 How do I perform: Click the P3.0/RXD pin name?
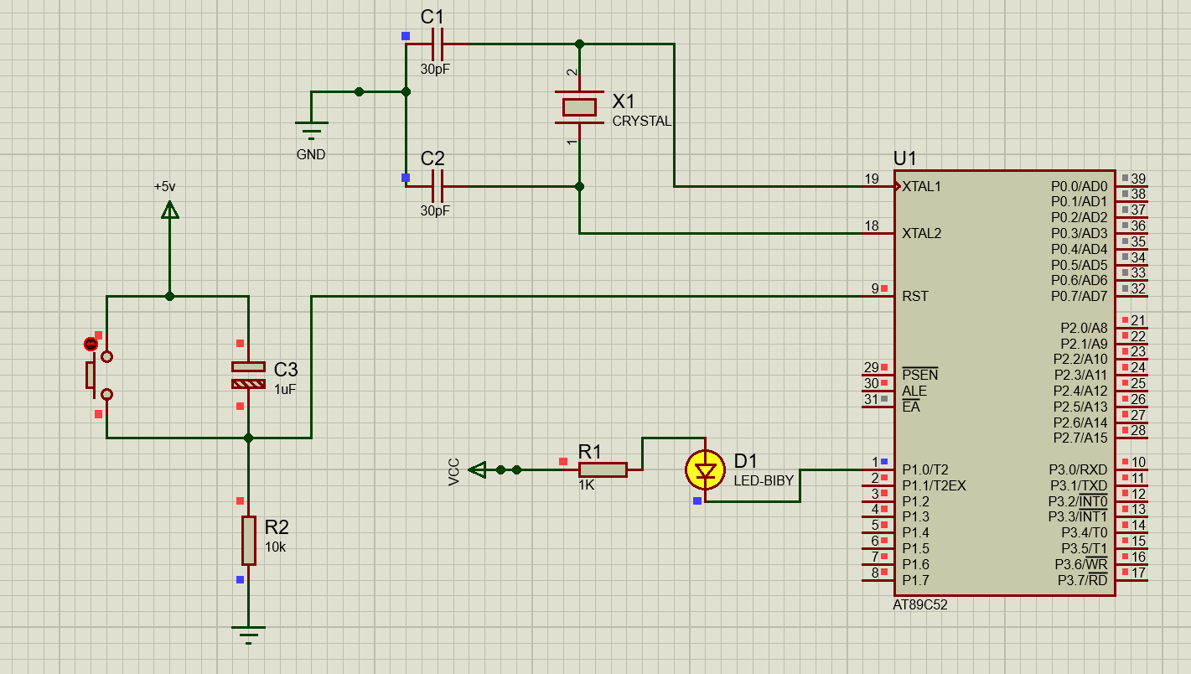pos(1078,469)
